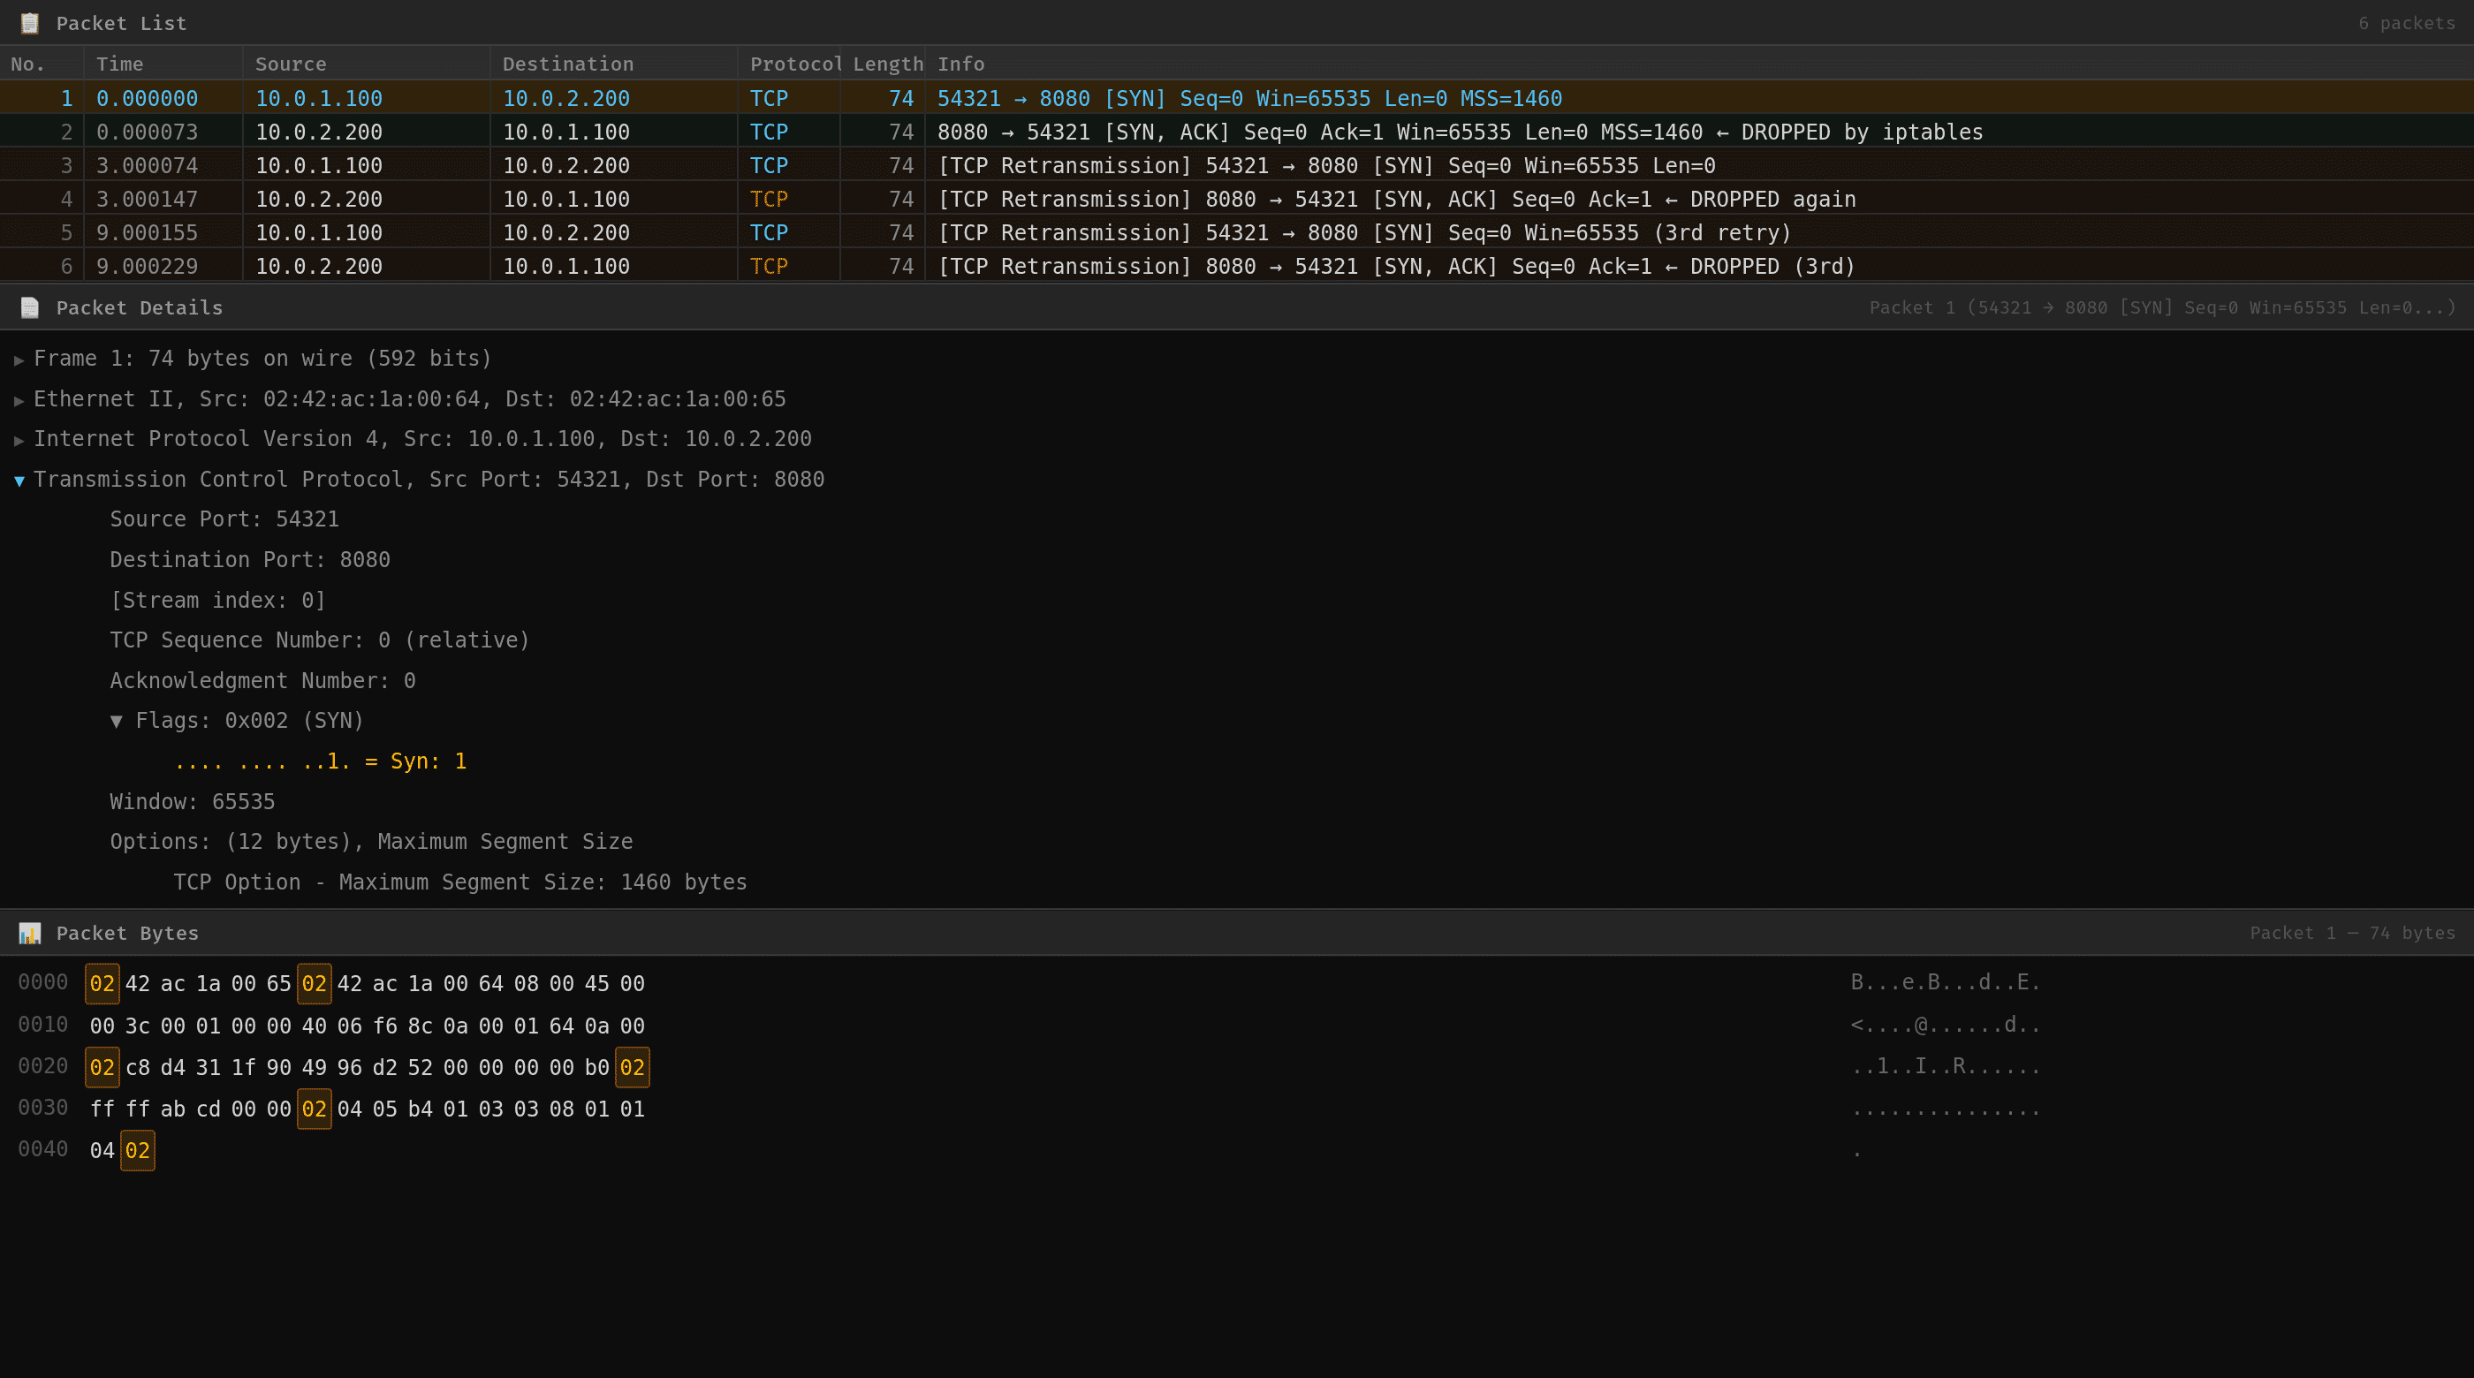Image resolution: width=2474 pixels, height=1378 pixels.
Task: Click ASCII text <....@......d..
Action: click(1945, 1024)
